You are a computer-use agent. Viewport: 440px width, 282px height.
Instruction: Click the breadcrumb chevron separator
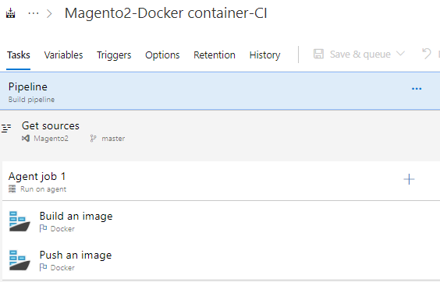click(x=49, y=13)
